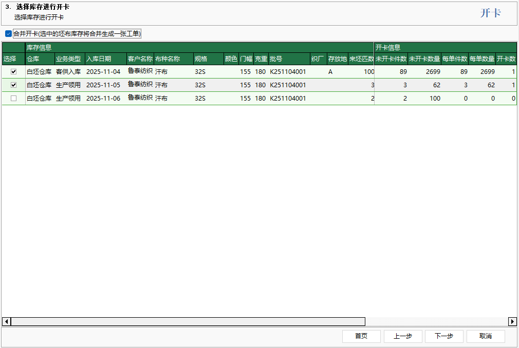Click the 首页 button
Image resolution: width=519 pixels, height=348 pixels.
[361, 336]
